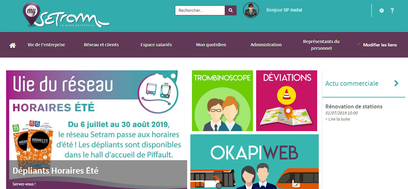The width and height of the screenshot is (408, 189).
Task: Open the OkapiWeb banner tile
Action: point(255,162)
